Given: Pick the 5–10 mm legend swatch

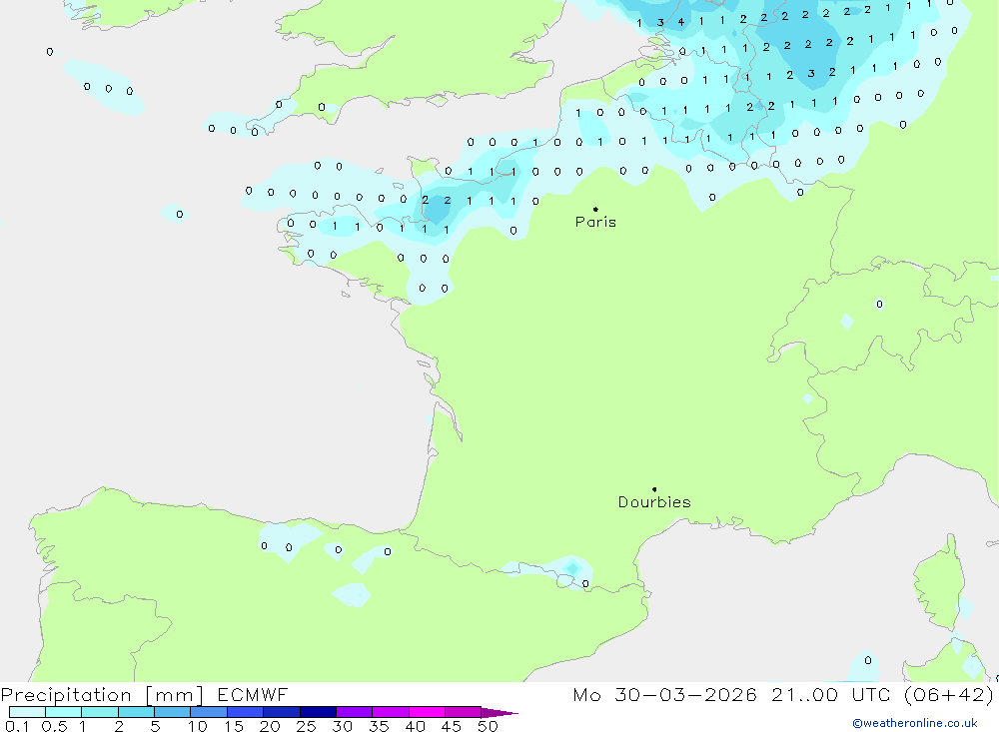Looking at the screenshot, I should pyautogui.click(x=173, y=712).
